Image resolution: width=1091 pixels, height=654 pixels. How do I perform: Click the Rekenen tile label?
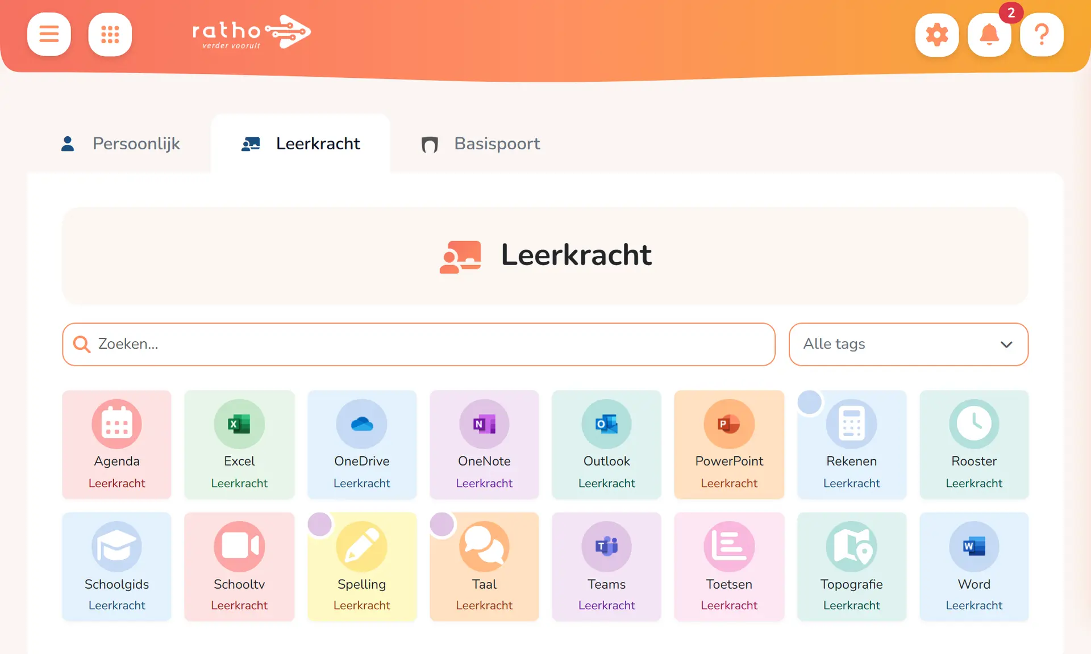click(851, 461)
